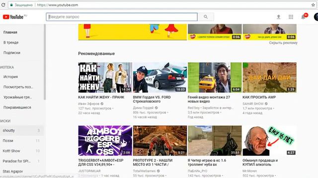Open Подписки in sidebar
The image size is (318, 178).
coord(12,53)
